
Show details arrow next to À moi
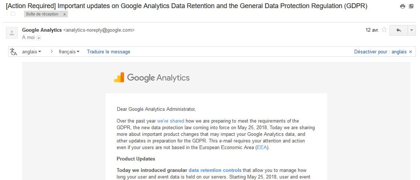tap(38, 38)
